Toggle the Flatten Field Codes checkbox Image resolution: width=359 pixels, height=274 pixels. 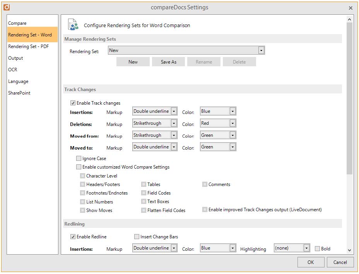point(144,210)
